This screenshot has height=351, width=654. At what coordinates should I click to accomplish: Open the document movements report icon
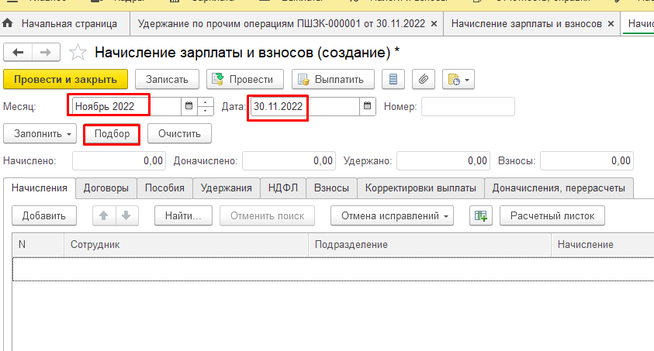pos(393,79)
